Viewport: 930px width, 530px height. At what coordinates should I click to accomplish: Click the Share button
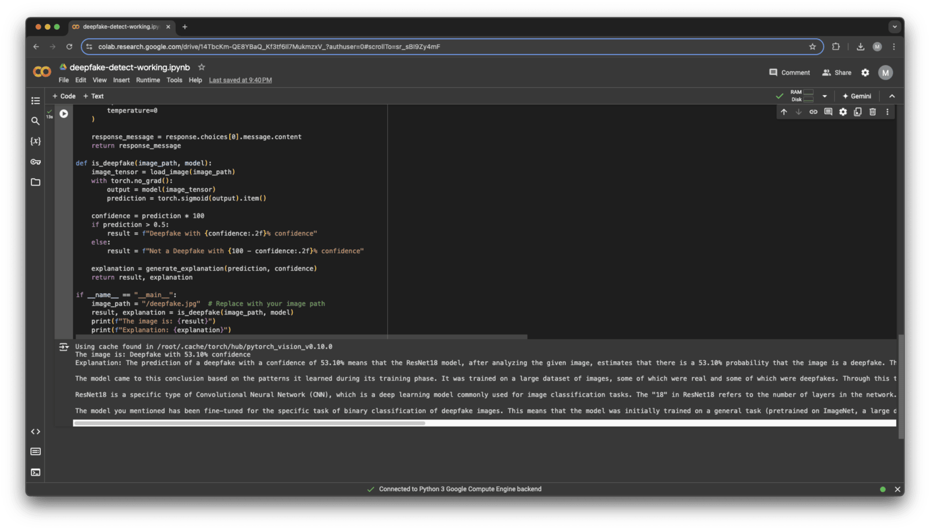[837, 73]
